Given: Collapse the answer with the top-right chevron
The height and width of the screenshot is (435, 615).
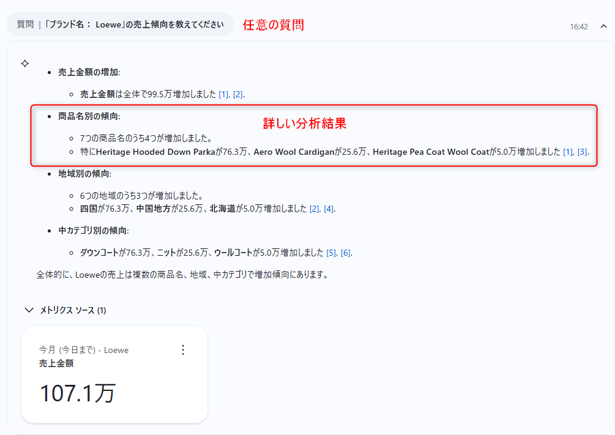Looking at the screenshot, I should (603, 26).
